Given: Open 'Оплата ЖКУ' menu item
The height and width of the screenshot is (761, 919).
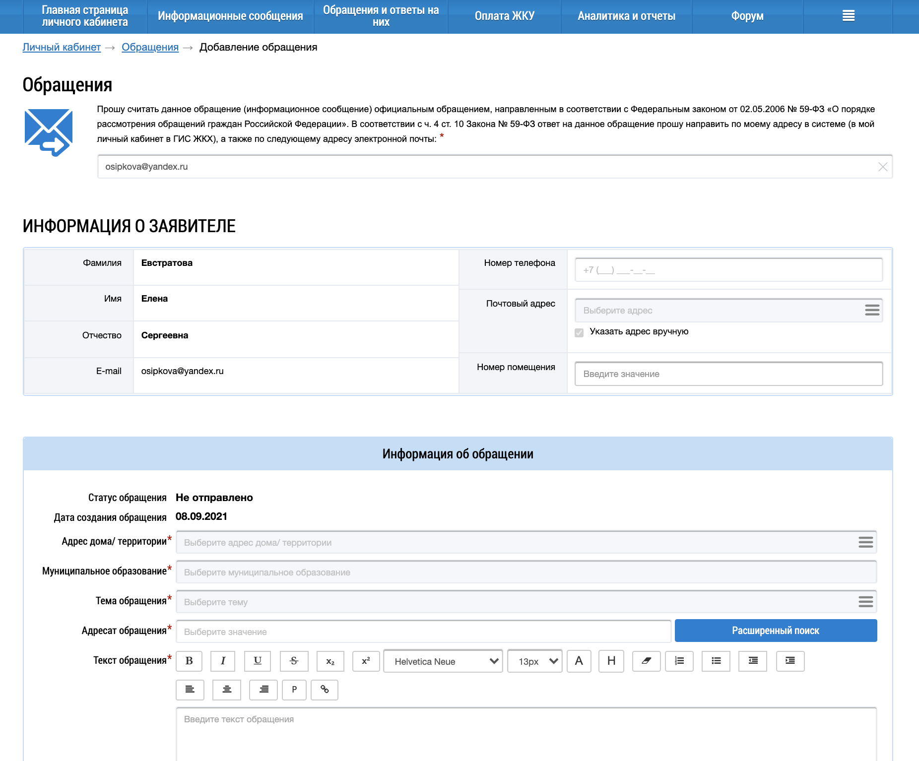Looking at the screenshot, I should click(505, 16).
